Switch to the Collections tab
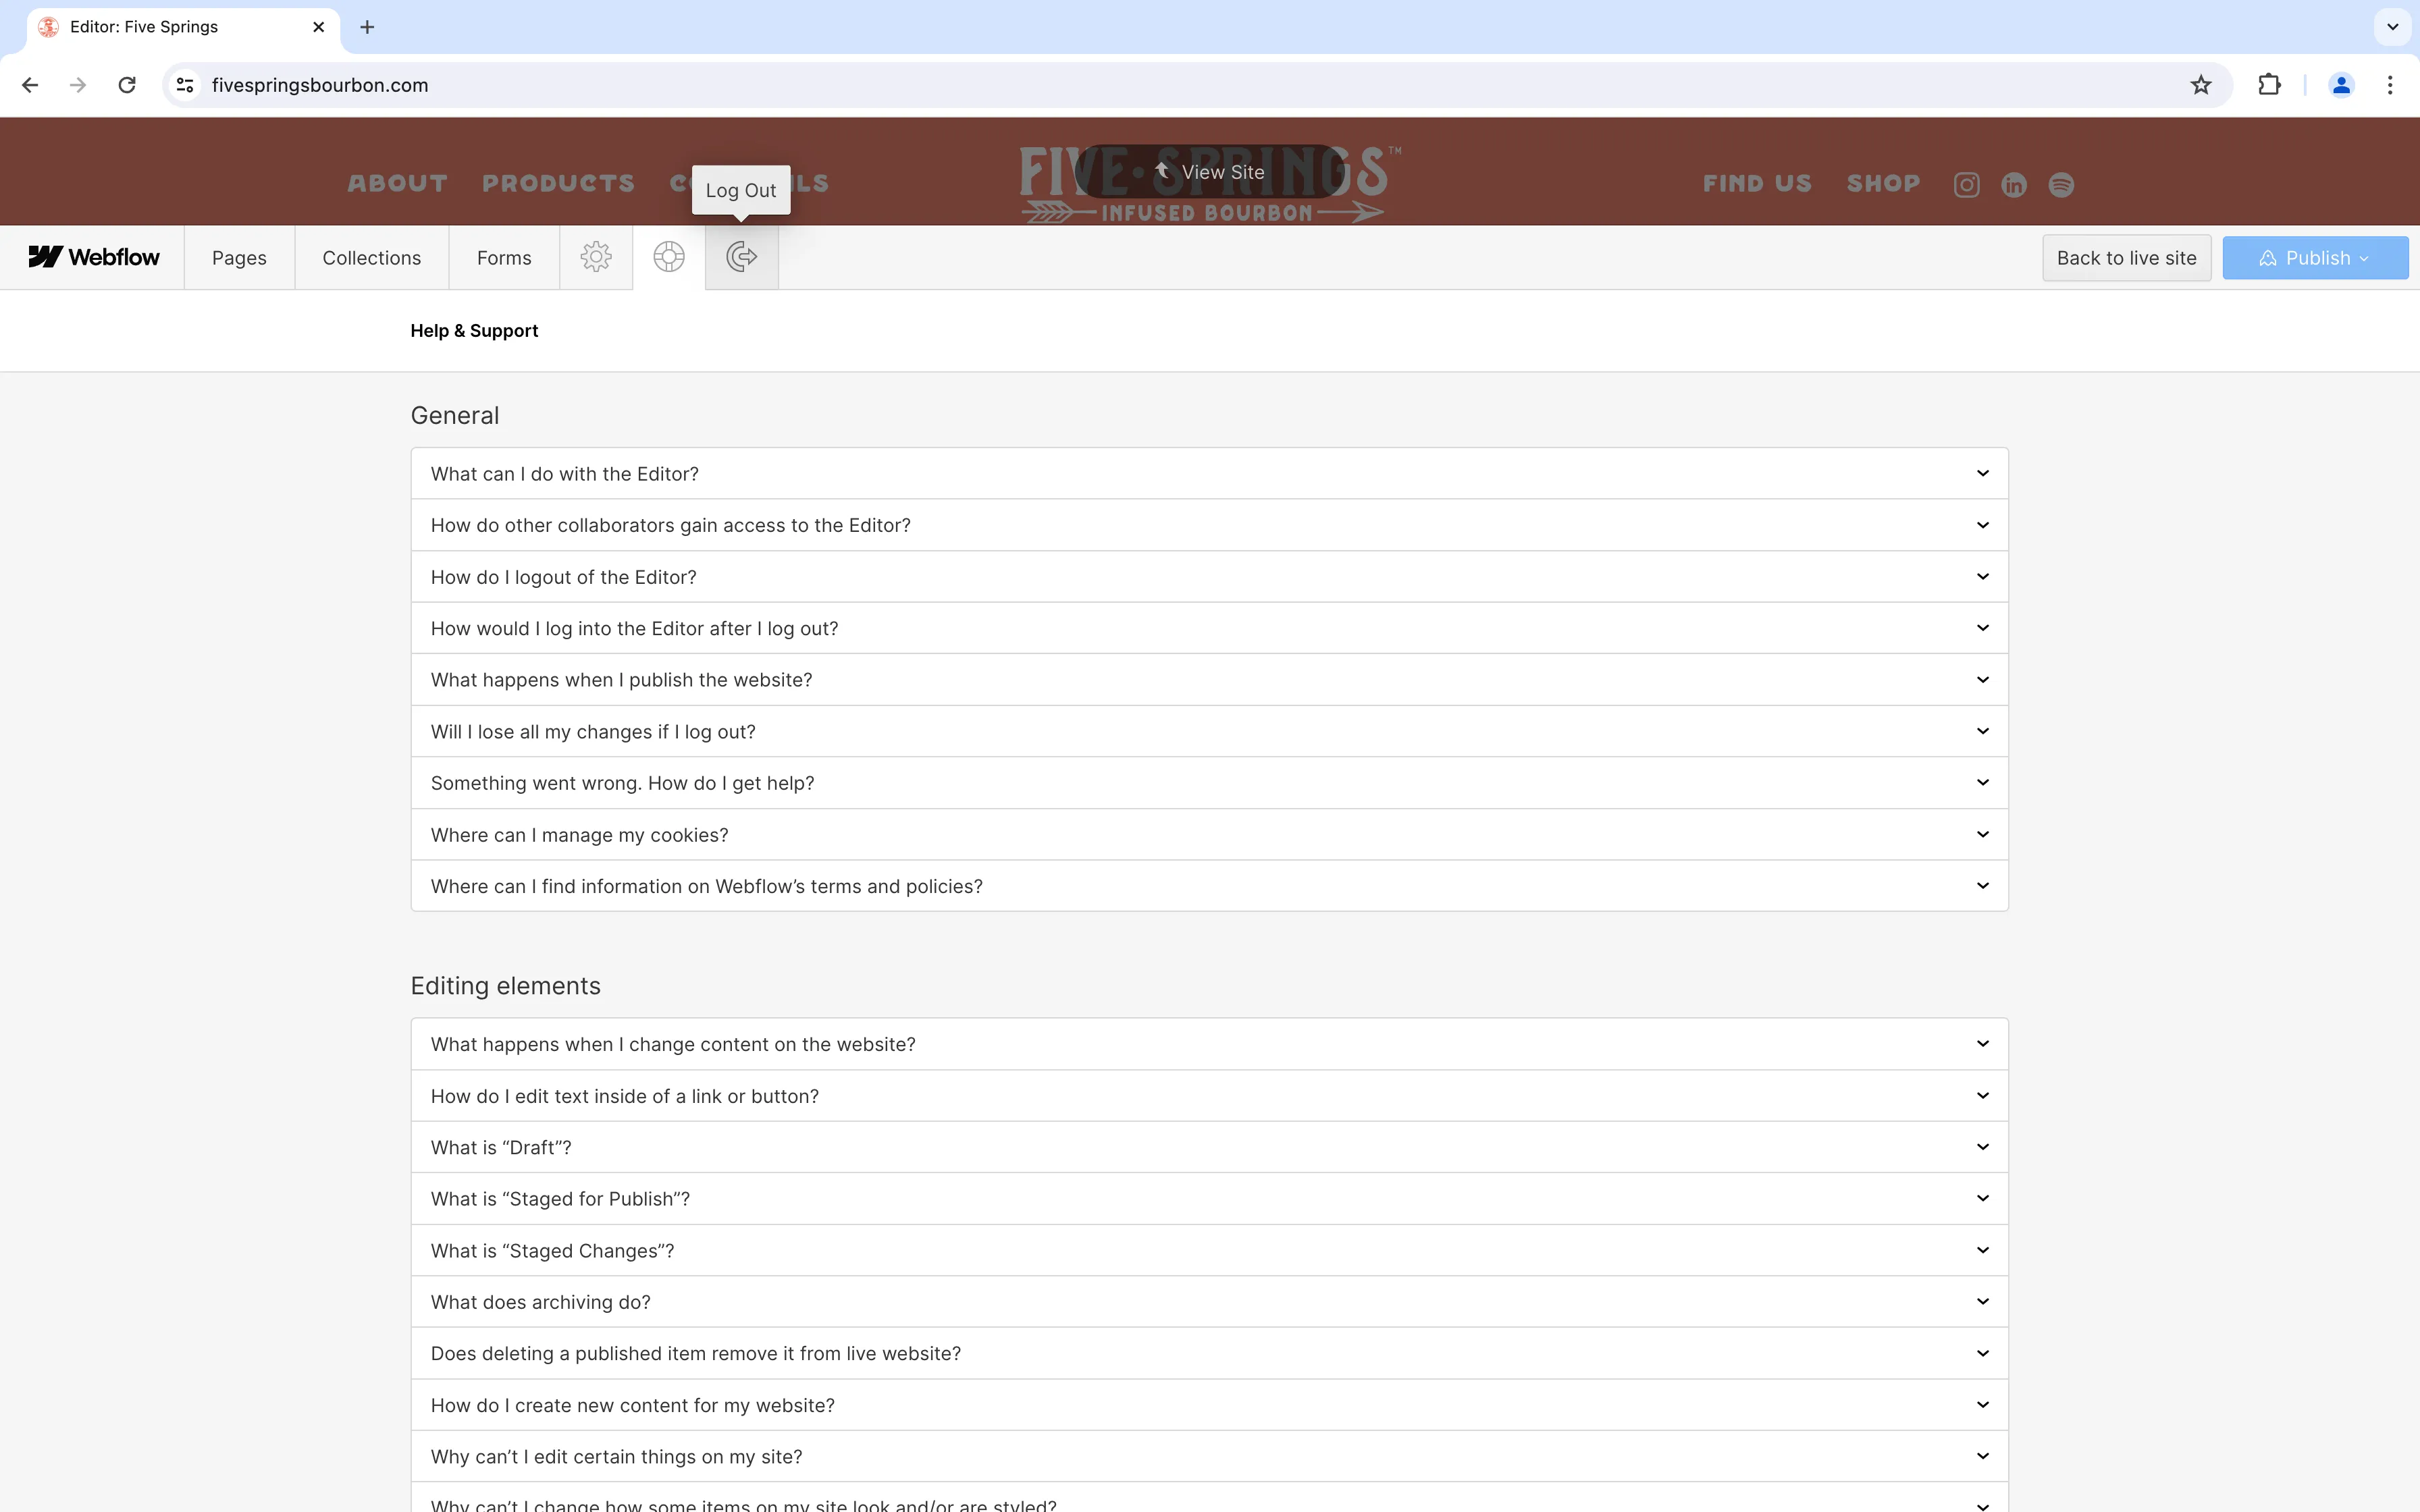Screen dimensions: 2420x1512 [371, 257]
